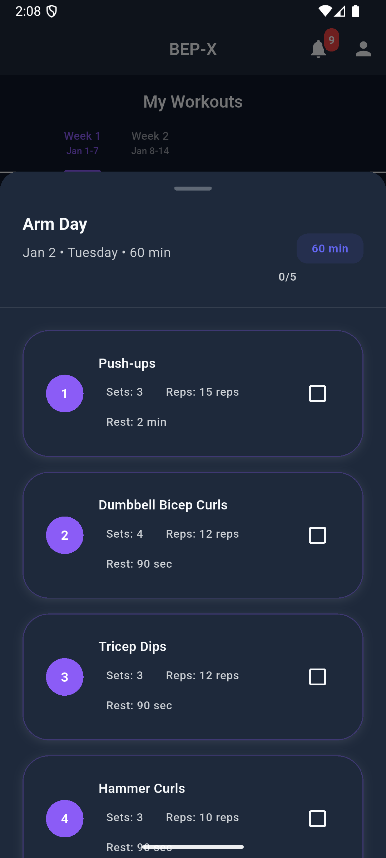Tap the red notification count badge
386x858 pixels.
coord(332,40)
